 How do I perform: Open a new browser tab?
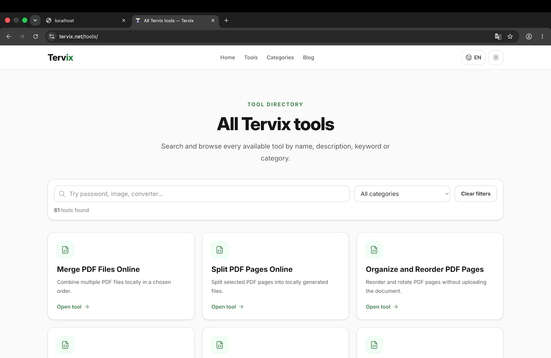tap(226, 21)
